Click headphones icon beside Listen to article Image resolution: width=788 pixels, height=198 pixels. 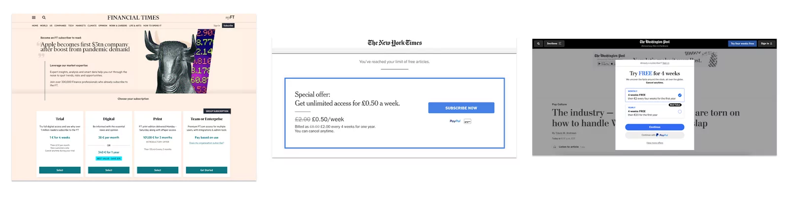point(555,147)
